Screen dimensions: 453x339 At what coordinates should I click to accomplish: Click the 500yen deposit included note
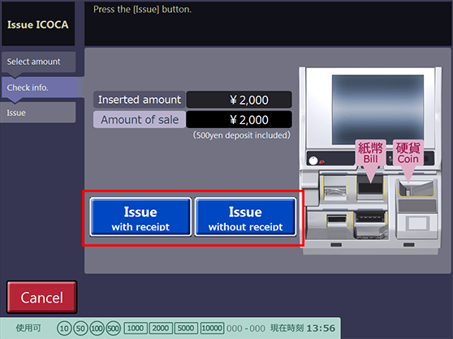tap(242, 135)
